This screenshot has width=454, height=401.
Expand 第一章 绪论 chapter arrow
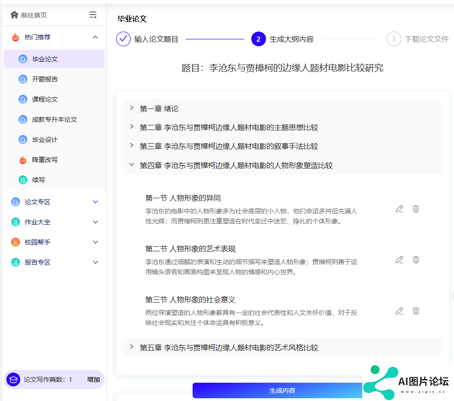coord(132,108)
